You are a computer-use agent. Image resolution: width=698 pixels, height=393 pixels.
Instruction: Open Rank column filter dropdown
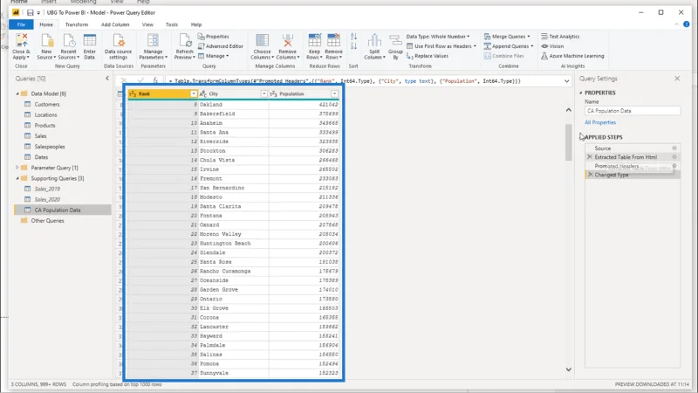[x=193, y=93]
